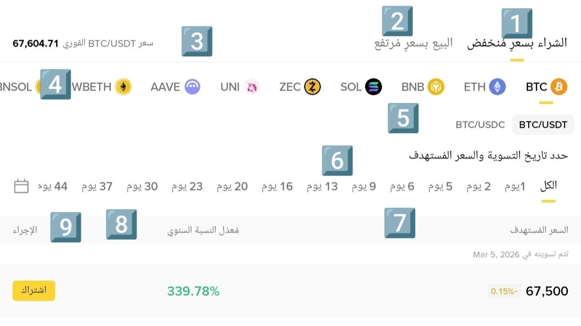This screenshot has width=581, height=326.
Task: Select the UNI unicorn coin icon
Action: point(252,87)
